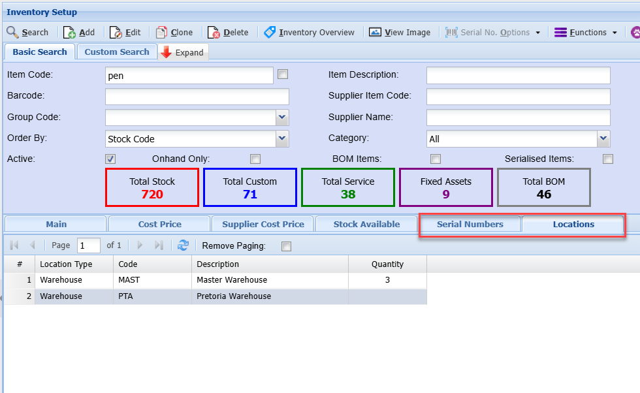Select the Master Warehouse row
This screenshot has width=640, height=393.
[x=215, y=280]
